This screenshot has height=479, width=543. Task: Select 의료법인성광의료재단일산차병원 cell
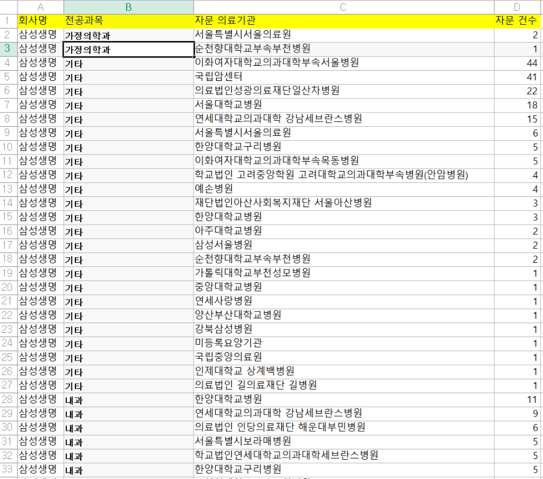pyautogui.click(x=343, y=91)
